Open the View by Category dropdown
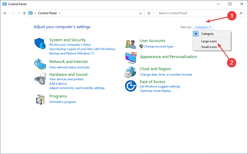Screen dimensions: 248x154 pos(203,27)
